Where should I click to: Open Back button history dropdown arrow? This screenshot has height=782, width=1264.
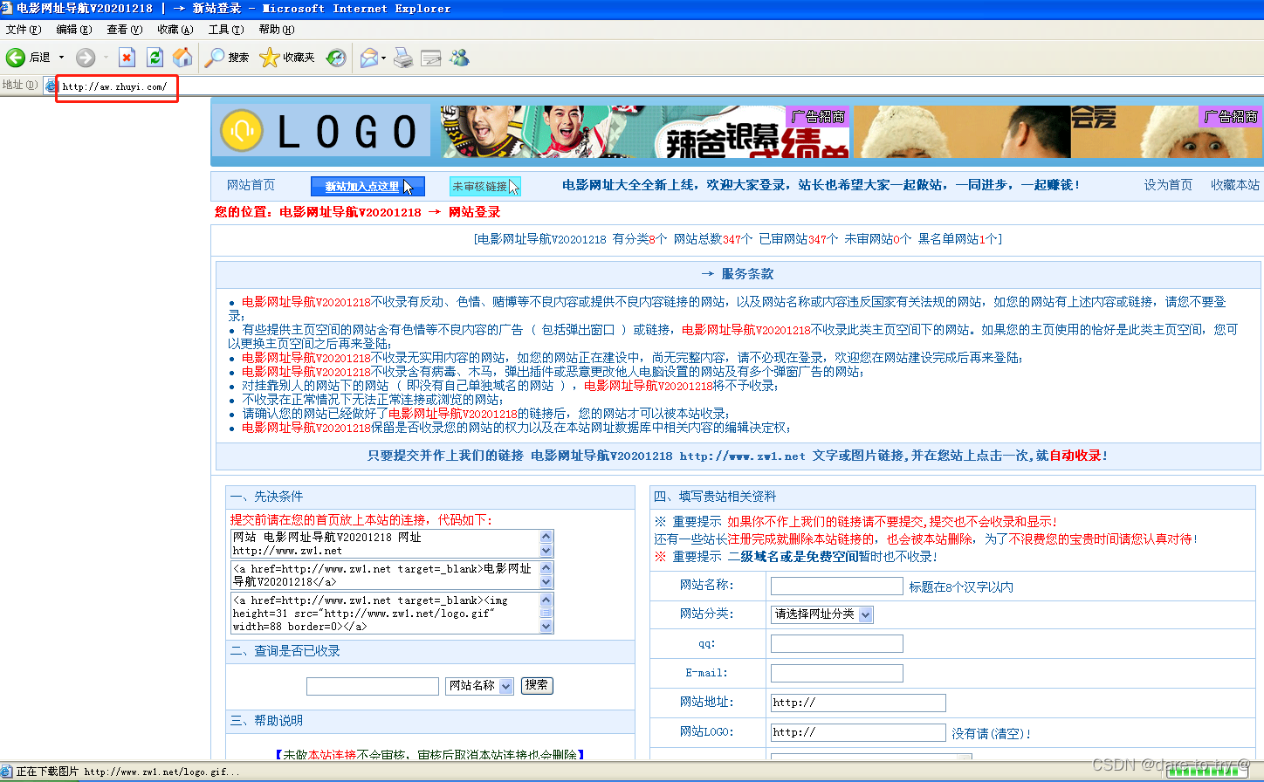(61, 58)
